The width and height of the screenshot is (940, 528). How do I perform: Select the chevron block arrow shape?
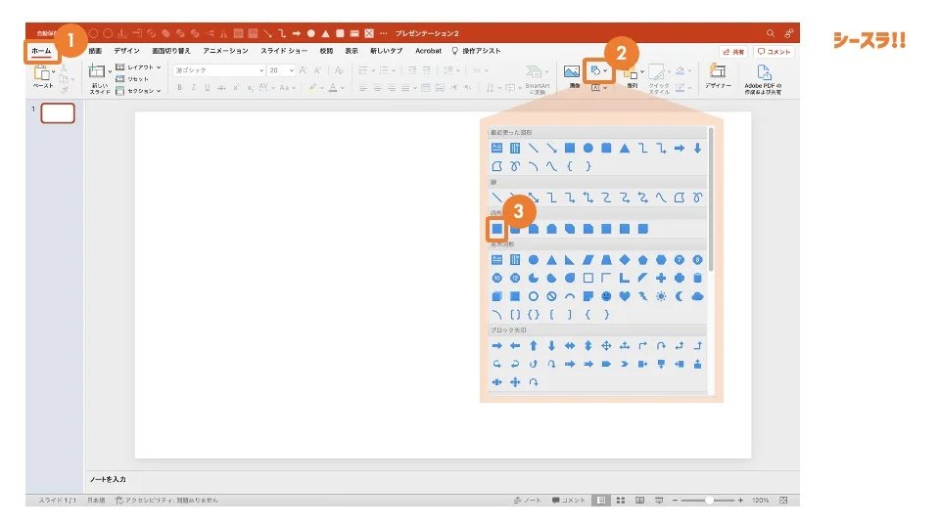(625, 364)
